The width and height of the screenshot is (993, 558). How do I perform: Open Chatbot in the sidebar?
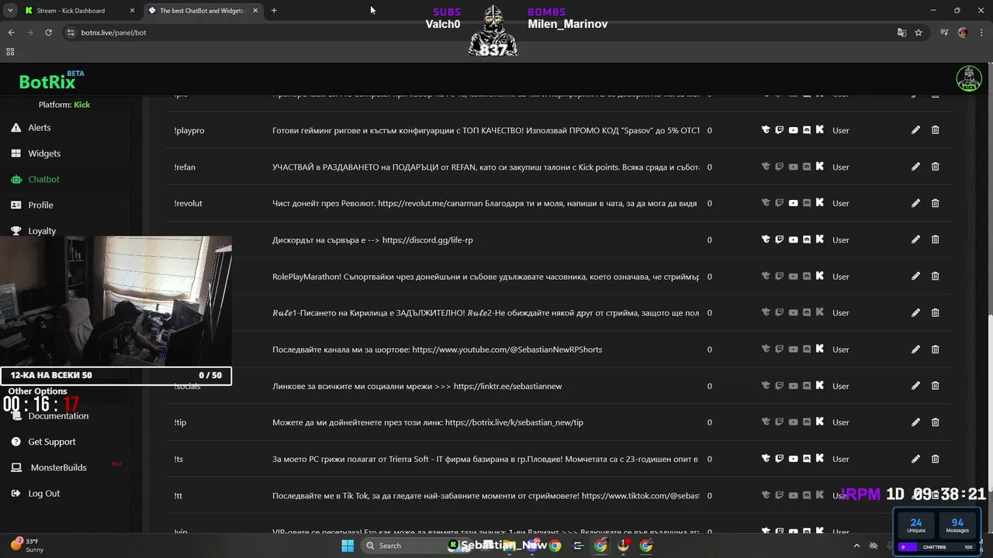click(43, 179)
